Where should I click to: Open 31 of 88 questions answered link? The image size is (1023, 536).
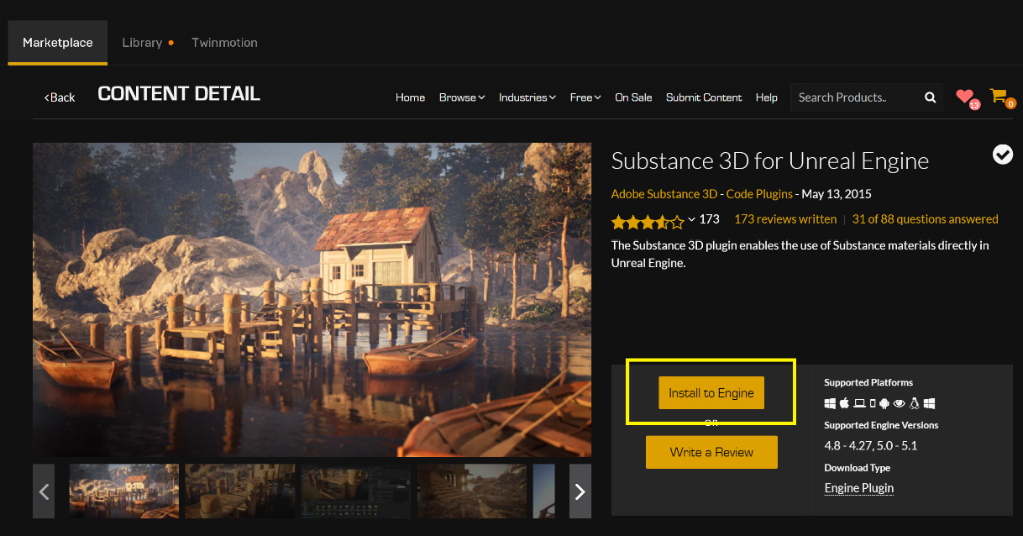[x=925, y=219]
